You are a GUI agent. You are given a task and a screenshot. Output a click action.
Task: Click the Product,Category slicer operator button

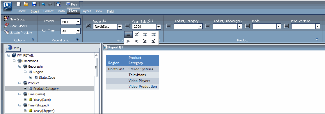pos(169,26)
